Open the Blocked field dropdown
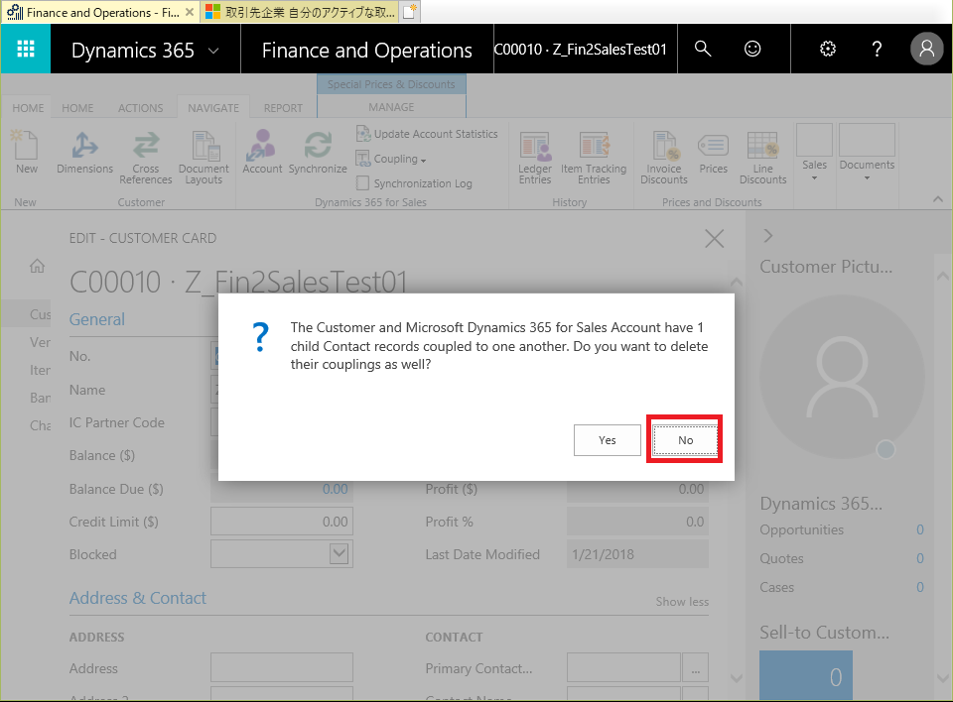Image resolution: width=953 pixels, height=702 pixels. click(340, 554)
